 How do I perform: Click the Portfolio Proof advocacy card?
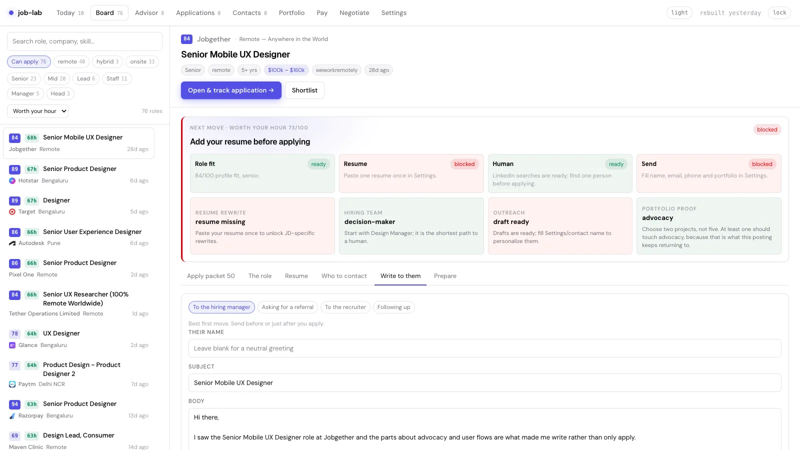[709, 226]
